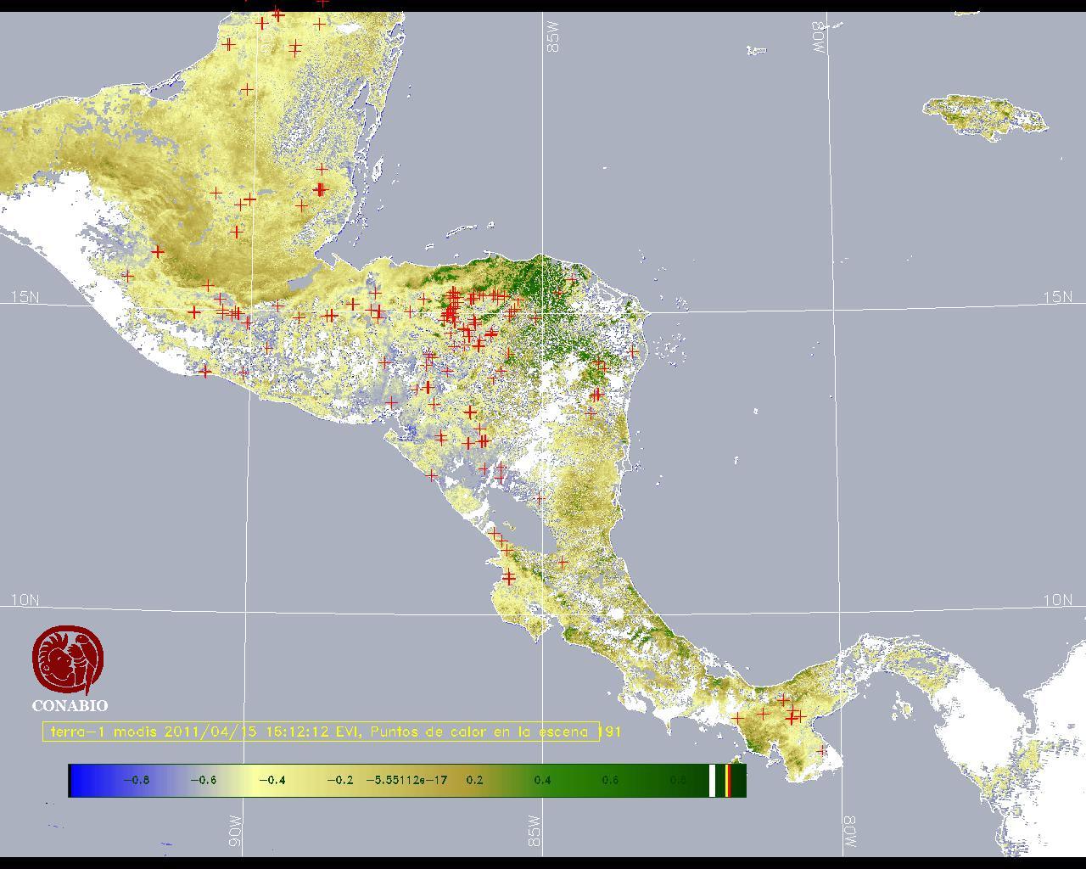Screen dimensions: 1086x869
Task: Click the red hotspot cross cluster in western Panama
Action: [792, 715]
